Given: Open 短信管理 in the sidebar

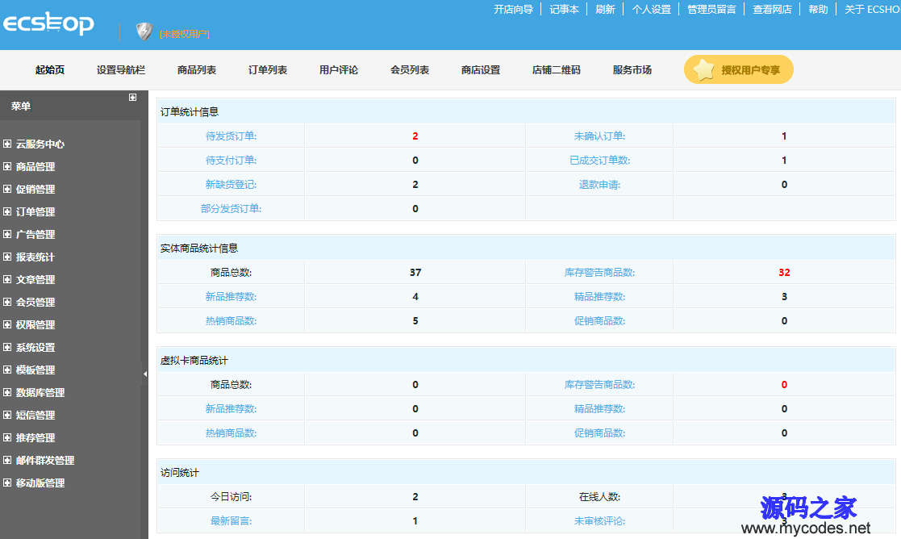Looking at the screenshot, I should coord(35,415).
